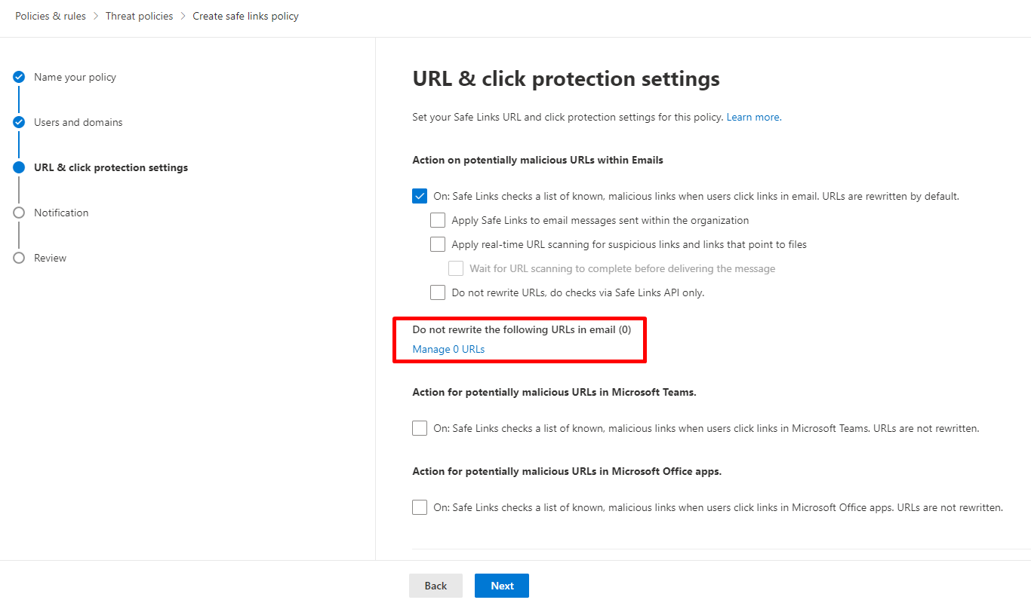The image size is (1031, 603).
Task: Uncheck the Safe Links email protection checkbox
Action: [x=420, y=196]
